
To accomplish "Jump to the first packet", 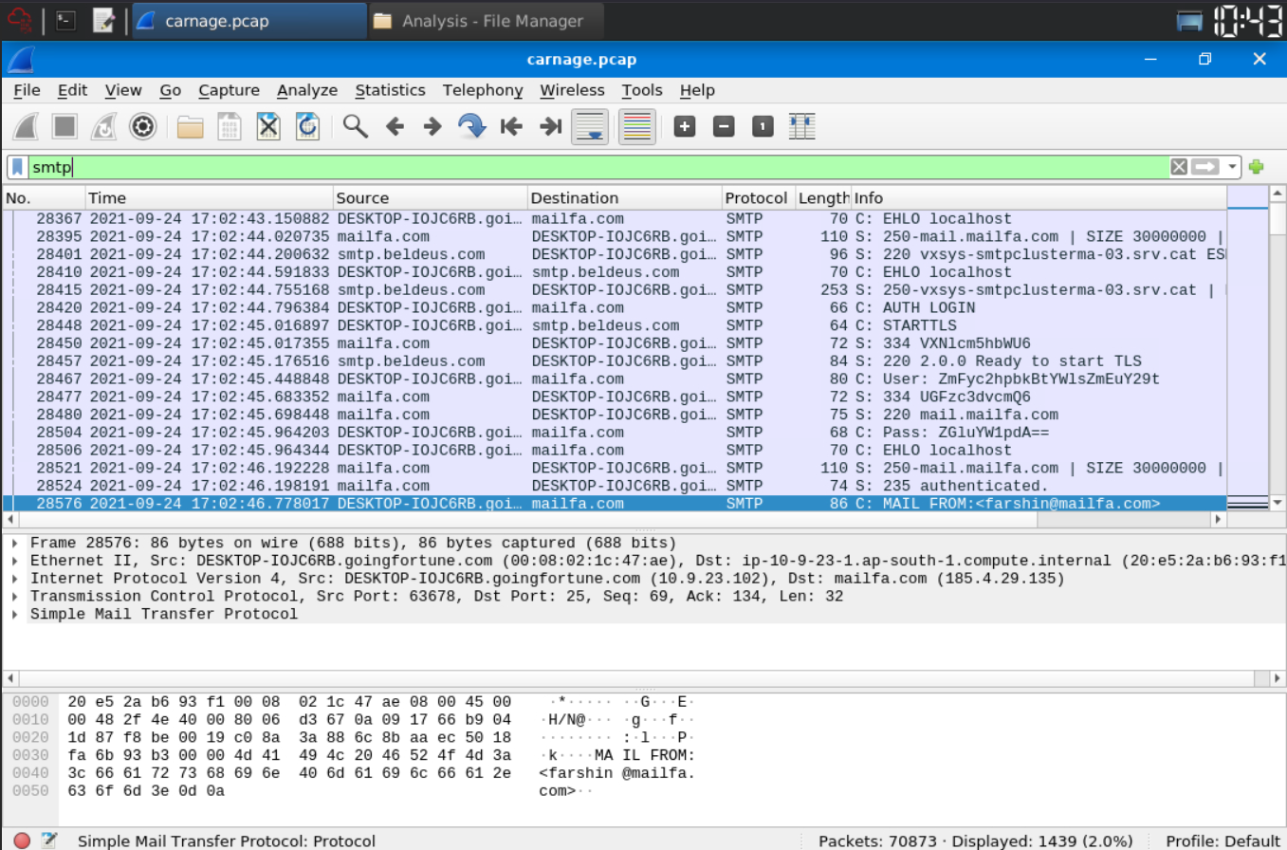I will 511,126.
